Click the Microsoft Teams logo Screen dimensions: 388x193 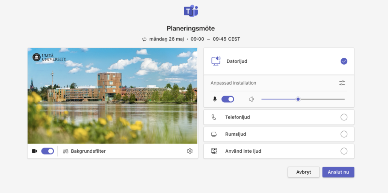pos(191,11)
